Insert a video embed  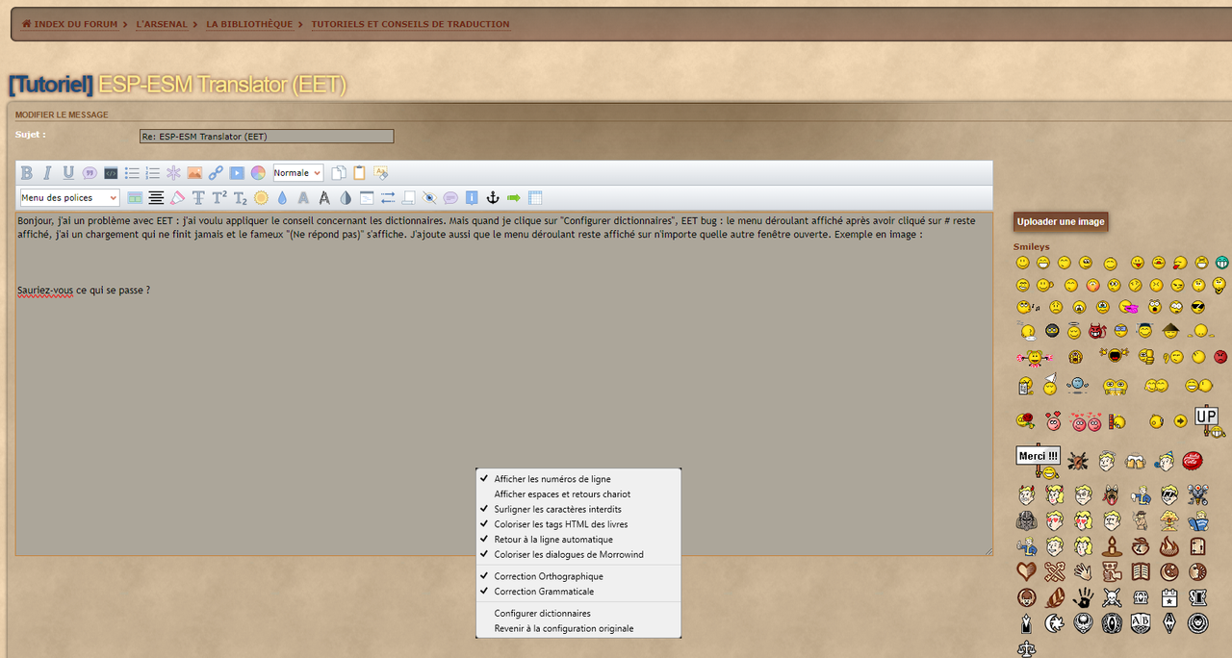pos(237,173)
